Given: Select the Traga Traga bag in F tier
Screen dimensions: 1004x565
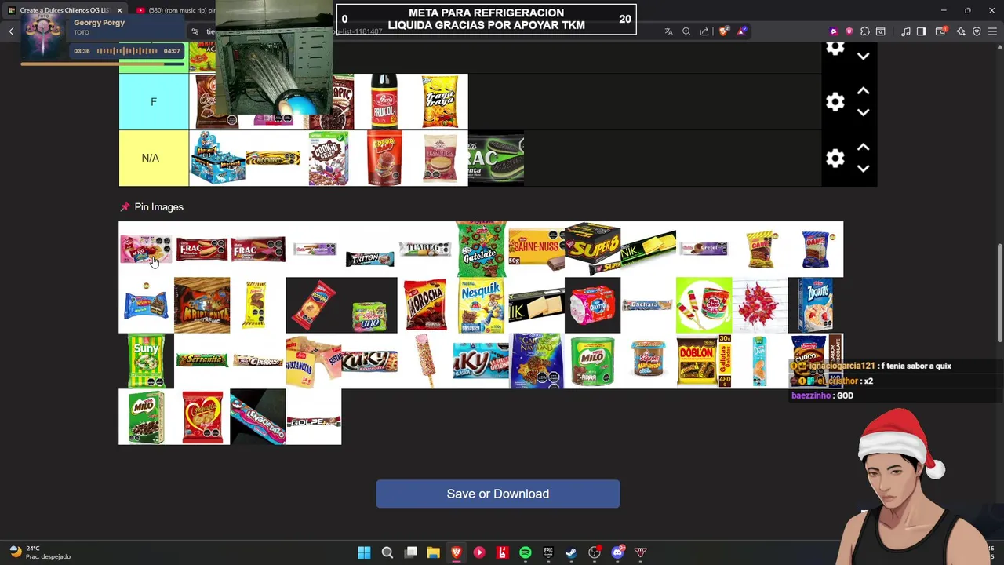Looking at the screenshot, I should pos(439,102).
